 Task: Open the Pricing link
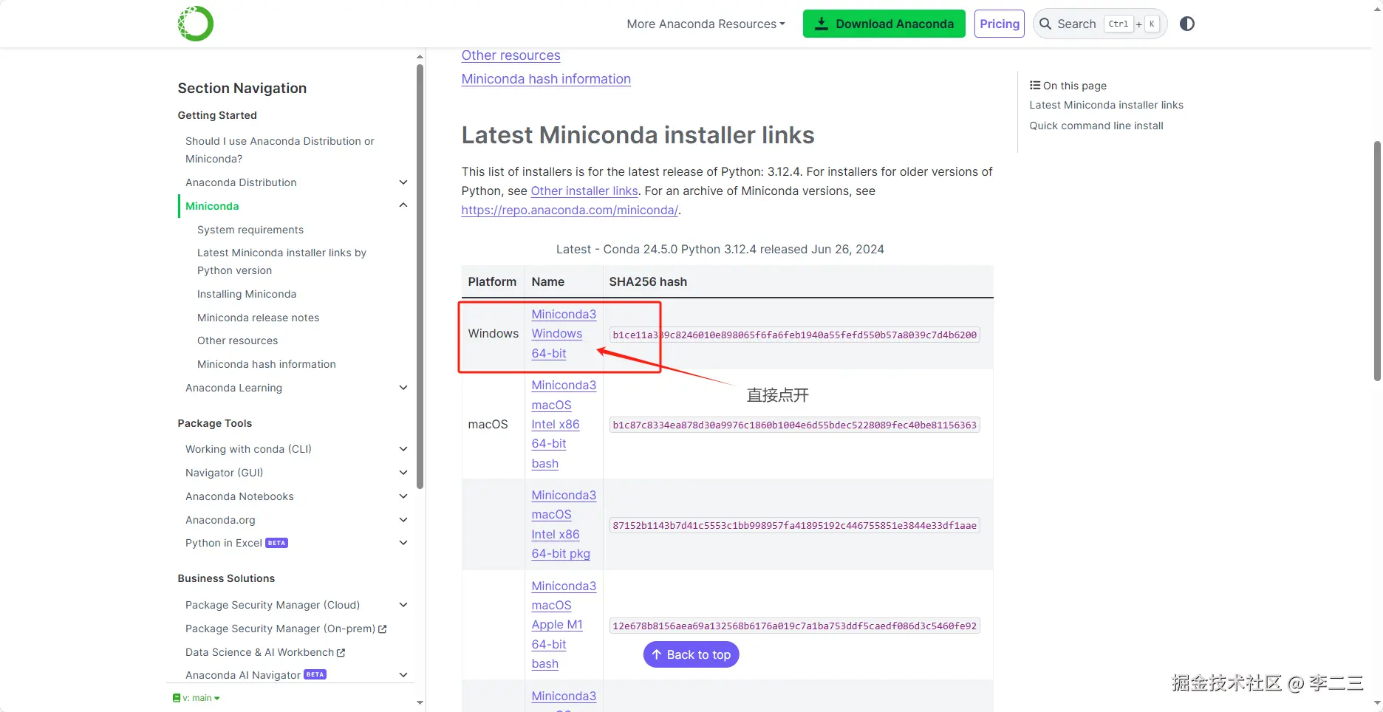click(1000, 24)
